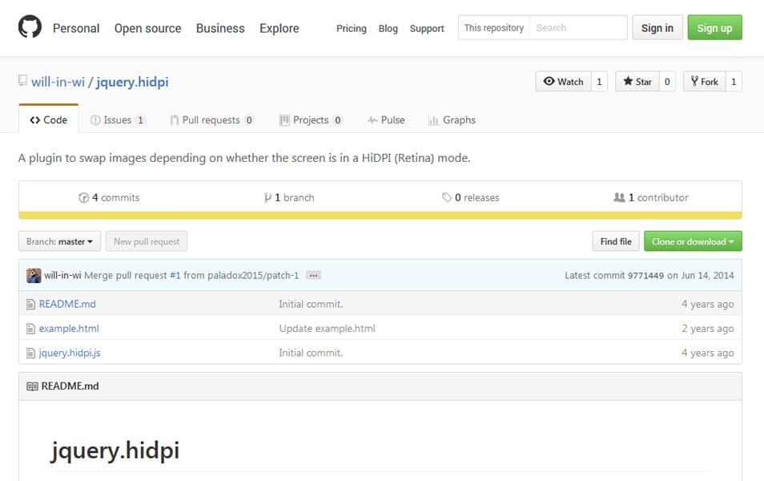Switch to the Issues tab
Image resolution: width=764 pixels, height=481 pixels.
click(x=118, y=119)
